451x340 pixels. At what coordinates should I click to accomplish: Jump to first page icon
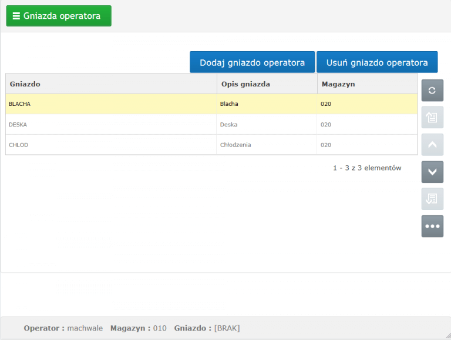pyautogui.click(x=432, y=118)
